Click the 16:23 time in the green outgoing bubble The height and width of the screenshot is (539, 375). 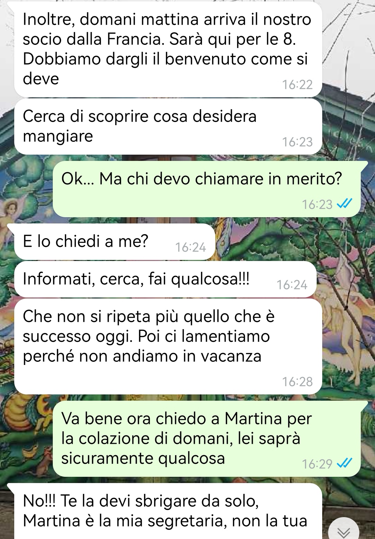pos(317,204)
